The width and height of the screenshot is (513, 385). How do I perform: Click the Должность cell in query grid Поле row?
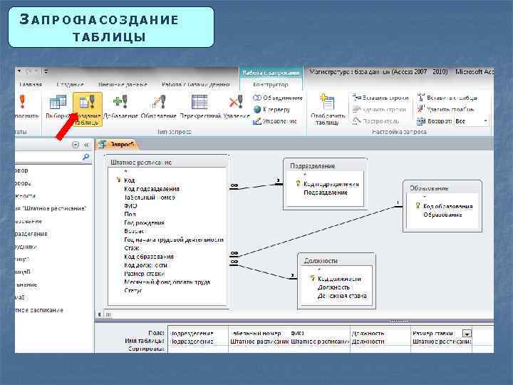[380, 333]
